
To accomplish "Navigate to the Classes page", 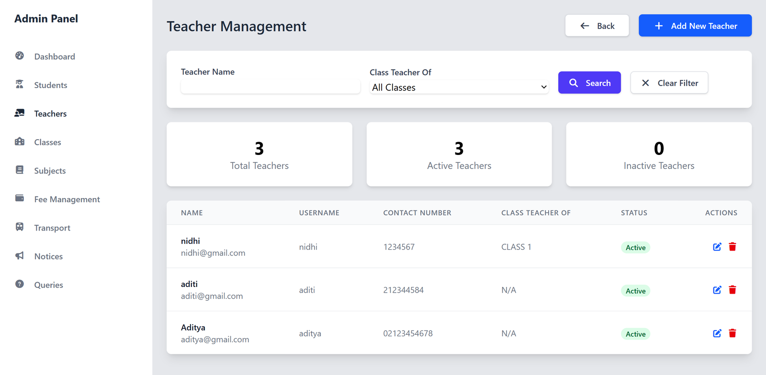I will click(47, 142).
